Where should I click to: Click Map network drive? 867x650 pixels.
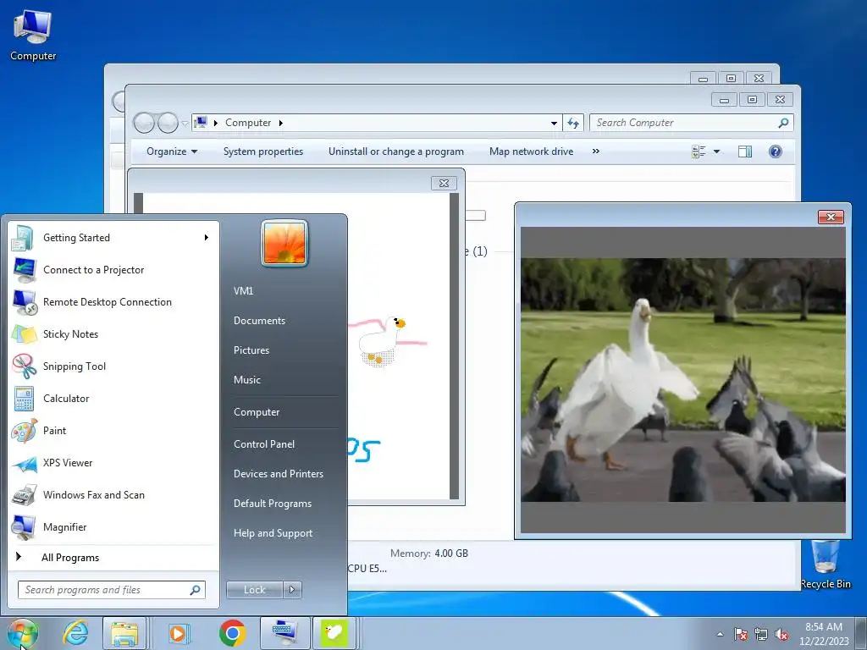tap(532, 151)
